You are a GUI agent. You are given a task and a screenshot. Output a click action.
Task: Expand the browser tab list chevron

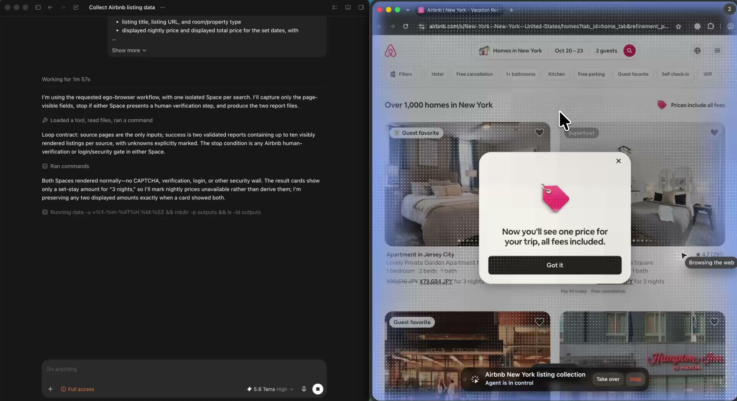(408, 10)
